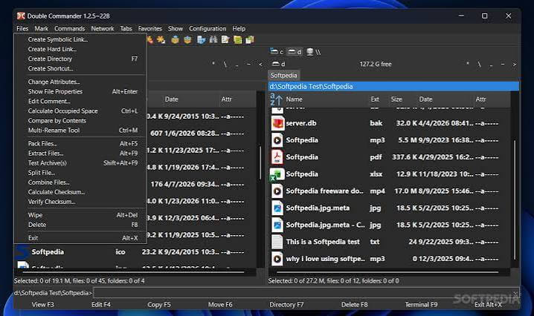This screenshot has width=534, height=316.
Task: Open the Commands menu
Action: point(69,28)
